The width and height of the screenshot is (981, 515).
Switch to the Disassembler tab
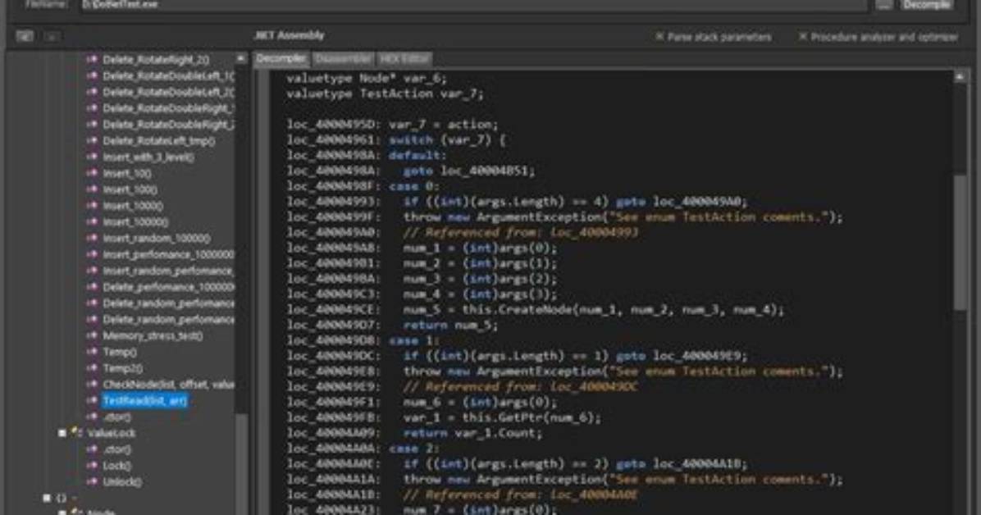(343, 59)
